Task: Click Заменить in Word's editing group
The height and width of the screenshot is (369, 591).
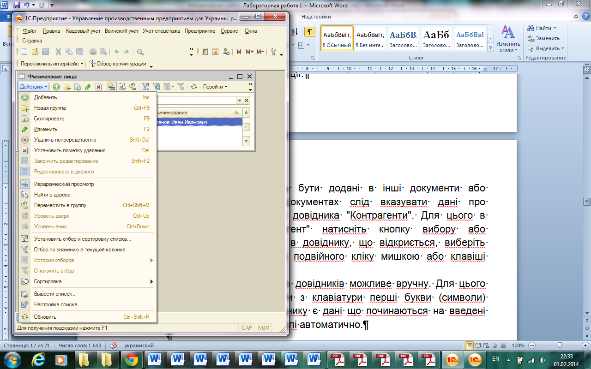Action: coord(543,38)
